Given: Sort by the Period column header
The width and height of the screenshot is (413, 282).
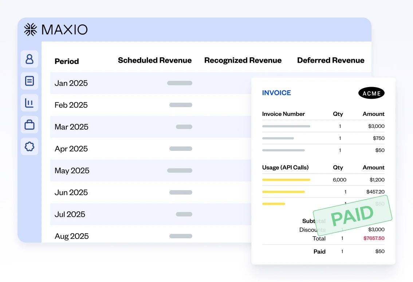Looking at the screenshot, I should [x=67, y=61].
